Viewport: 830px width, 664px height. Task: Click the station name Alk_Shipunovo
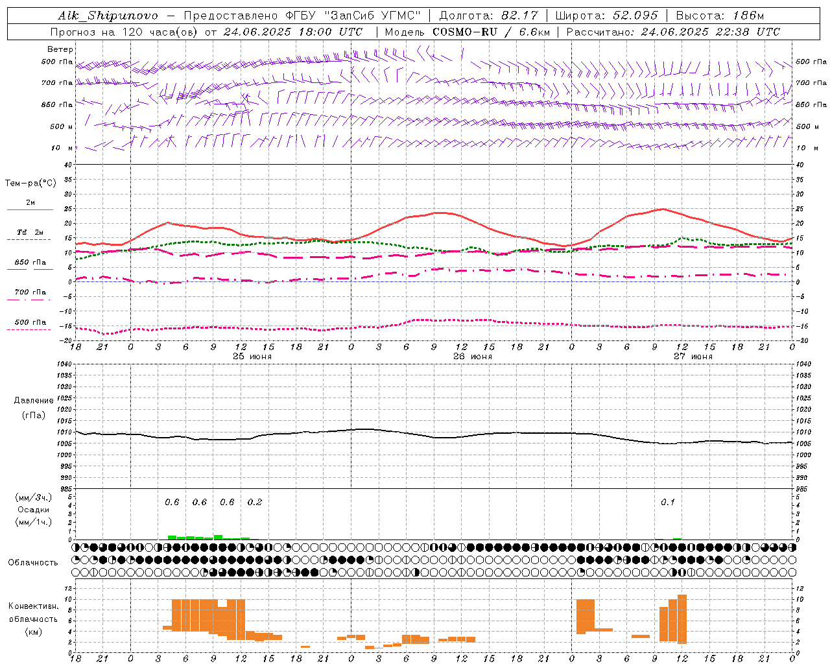108,16
